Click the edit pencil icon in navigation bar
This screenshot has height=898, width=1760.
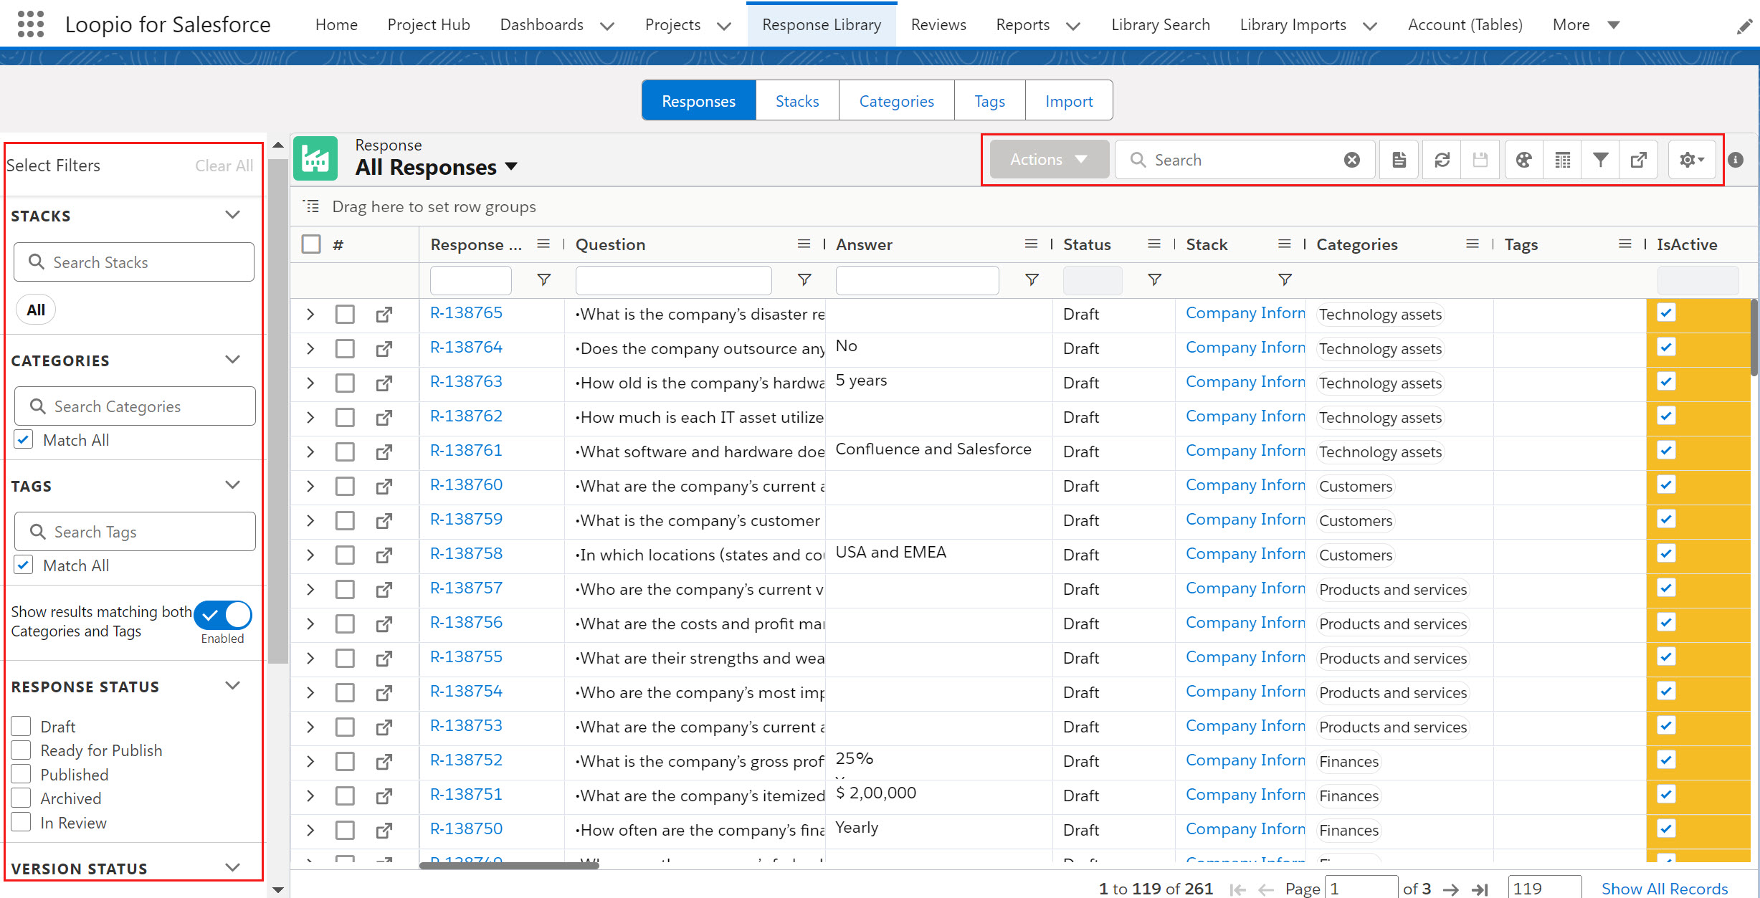coord(1744,27)
